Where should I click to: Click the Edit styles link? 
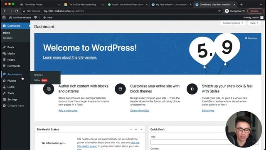coord(208,110)
